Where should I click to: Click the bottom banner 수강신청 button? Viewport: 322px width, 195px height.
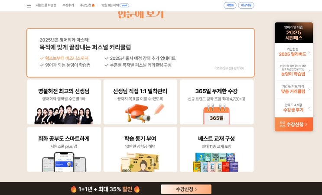pos(186,189)
